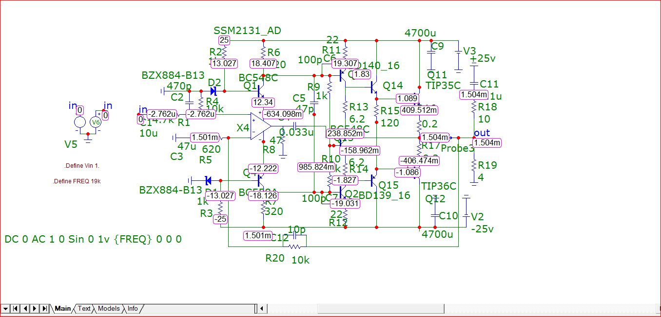
Task: Select the TIP36C transistor label
Action: pyautogui.click(x=439, y=186)
